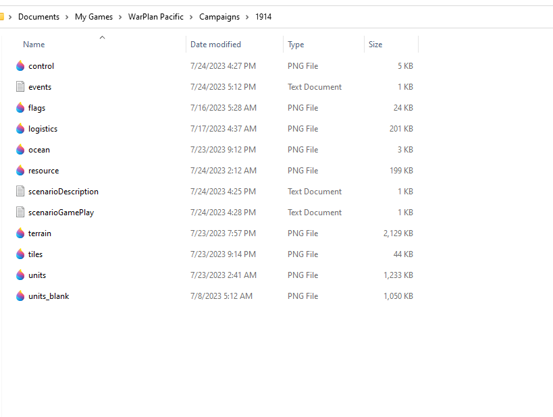
Task: Sort files by the Size column
Action: click(x=375, y=45)
